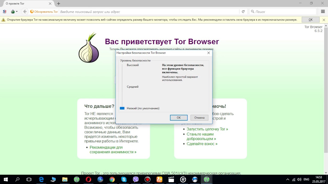328x184 pixels.
Task: Open the red record app in taskbar
Action: click(148, 179)
